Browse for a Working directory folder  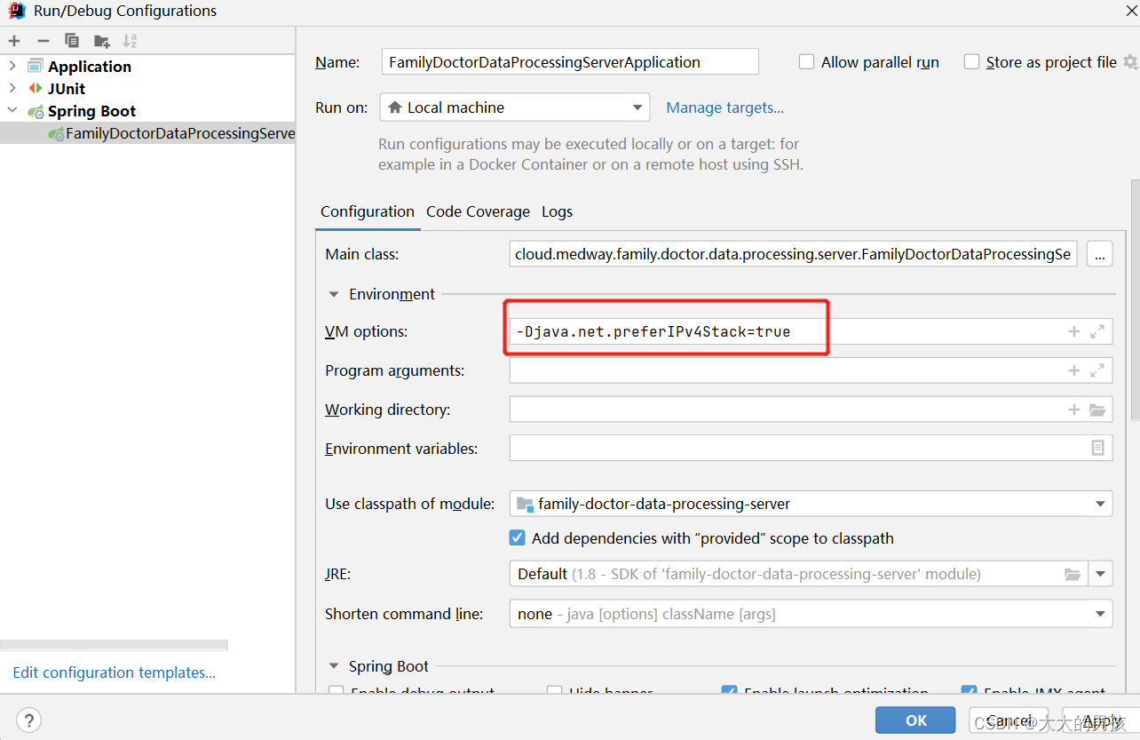point(1096,409)
